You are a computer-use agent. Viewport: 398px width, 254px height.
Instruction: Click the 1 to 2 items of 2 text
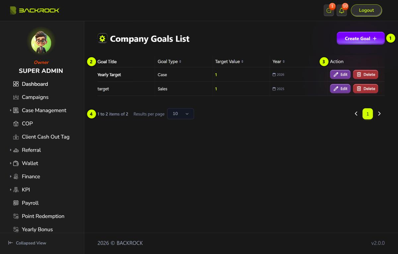[x=113, y=114]
